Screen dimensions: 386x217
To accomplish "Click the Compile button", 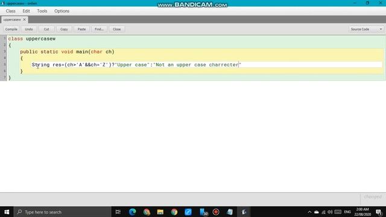I will pyautogui.click(x=11, y=30).
